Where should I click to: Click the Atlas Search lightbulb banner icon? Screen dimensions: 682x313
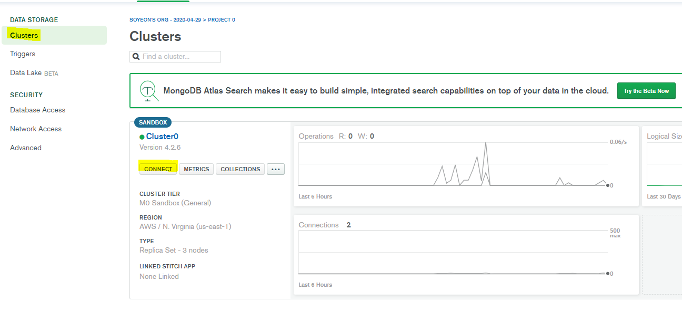[149, 91]
